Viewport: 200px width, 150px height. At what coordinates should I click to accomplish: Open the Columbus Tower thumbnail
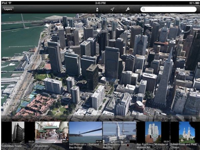[18, 132]
